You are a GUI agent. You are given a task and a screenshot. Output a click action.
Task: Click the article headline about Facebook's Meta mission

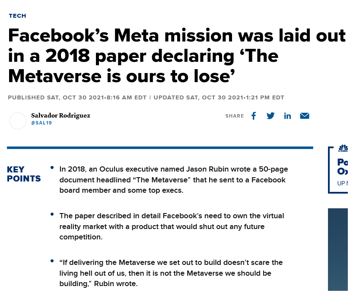(x=176, y=56)
